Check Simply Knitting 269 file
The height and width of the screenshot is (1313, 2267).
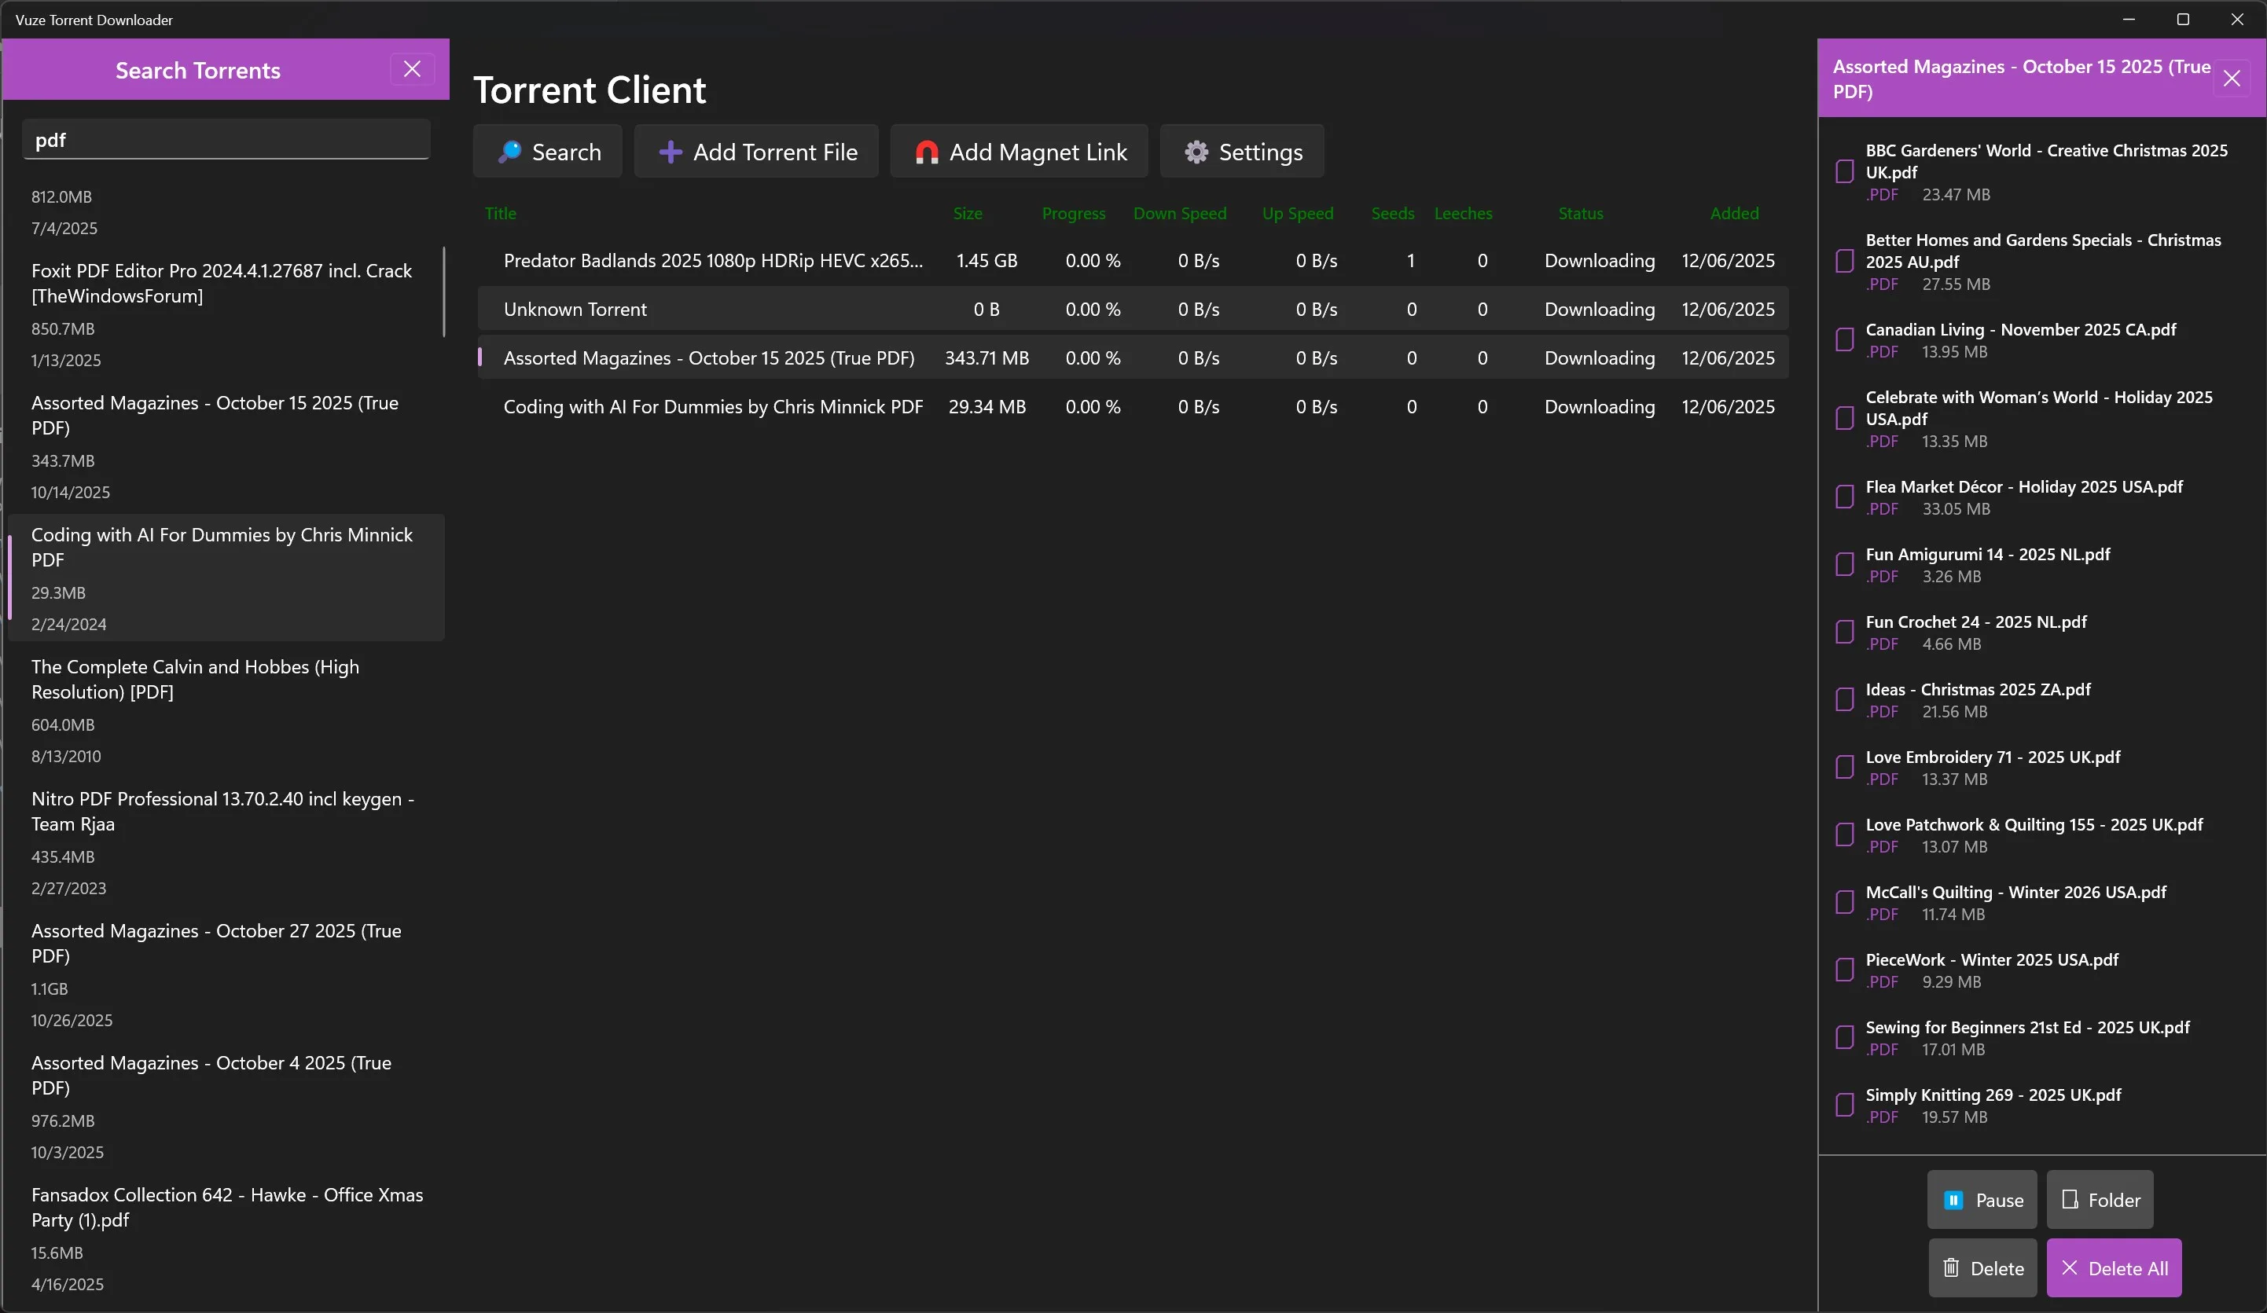click(1844, 1106)
